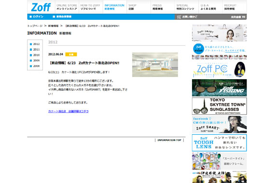Open the ONLINE STORE menu
The width and height of the screenshot is (275, 183).
(x=67, y=7)
